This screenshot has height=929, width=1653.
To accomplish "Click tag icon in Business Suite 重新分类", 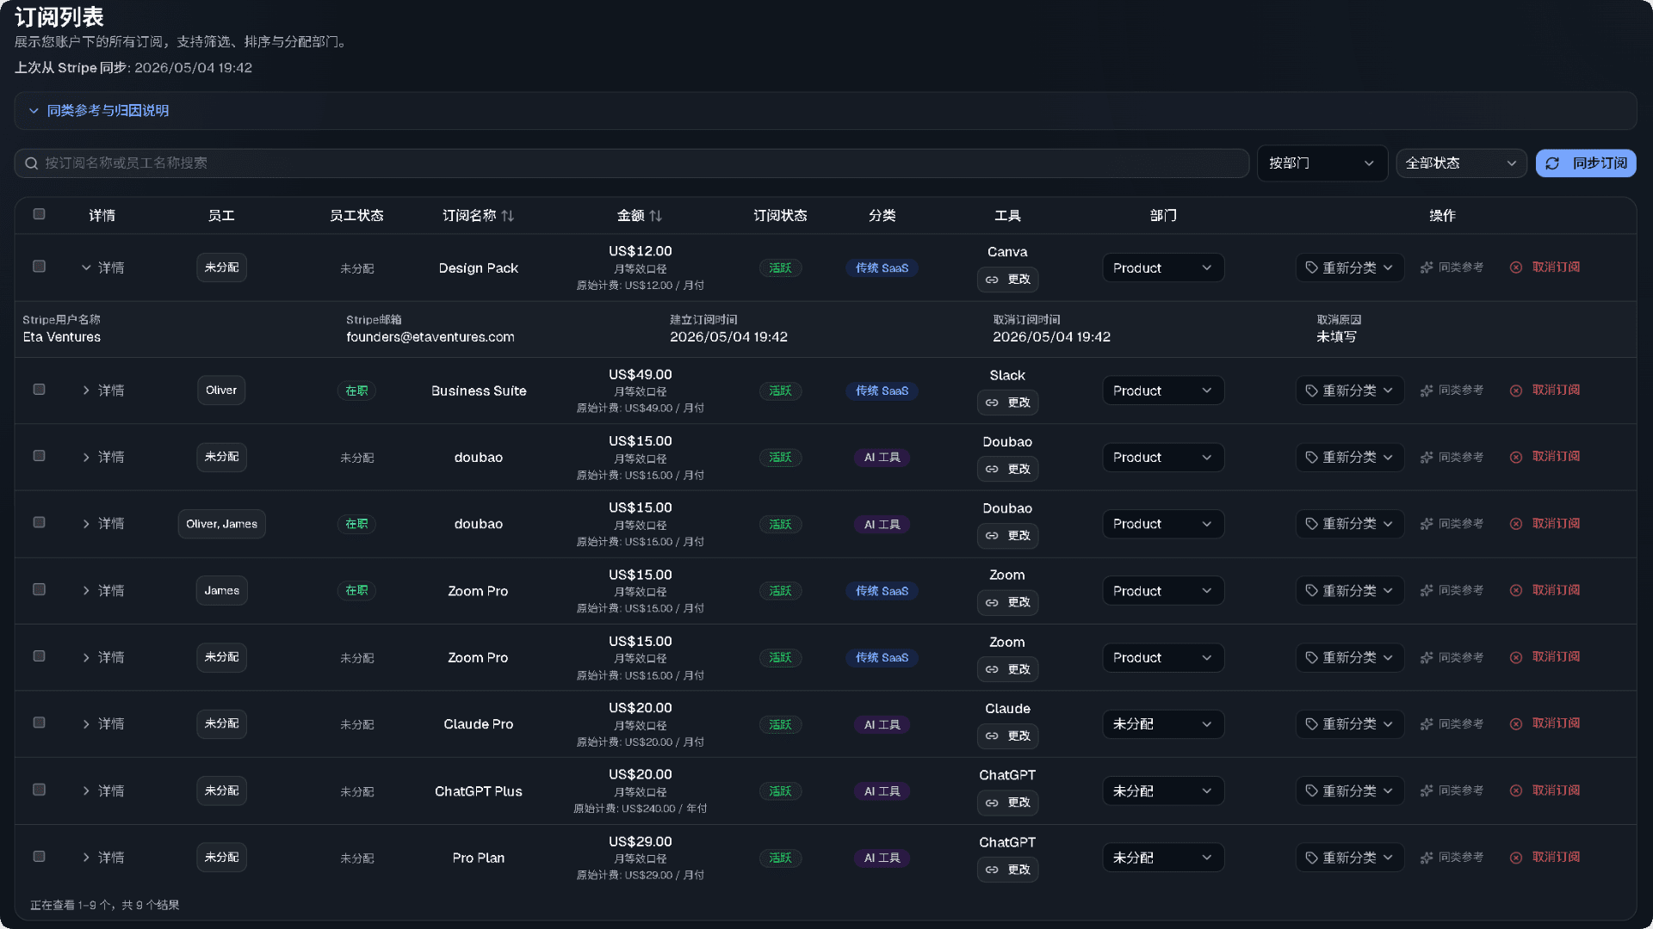I will 1311,391.
